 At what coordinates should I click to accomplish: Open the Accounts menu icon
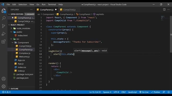(x=3, y=79)
